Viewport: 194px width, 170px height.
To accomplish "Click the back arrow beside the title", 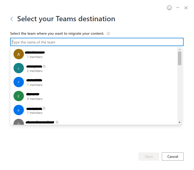I will coord(12,19).
